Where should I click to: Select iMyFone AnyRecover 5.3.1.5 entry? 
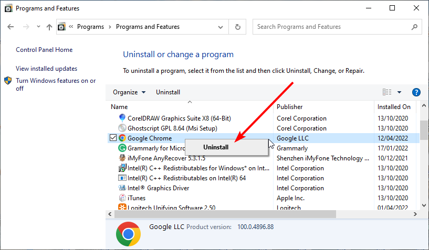[166, 158]
